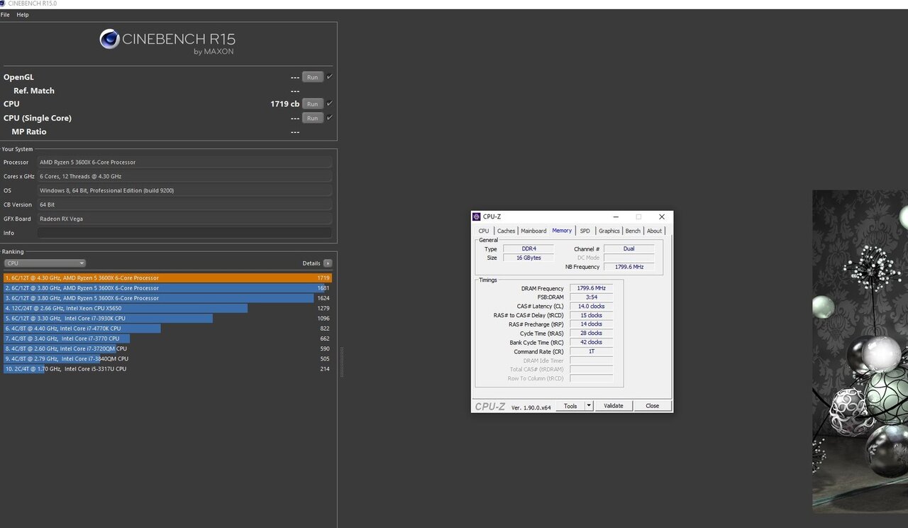Click the Cores x GHz value field

tap(184, 176)
